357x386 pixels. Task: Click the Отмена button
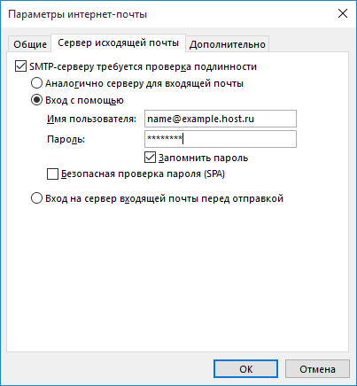pyautogui.click(x=317, y=369)
